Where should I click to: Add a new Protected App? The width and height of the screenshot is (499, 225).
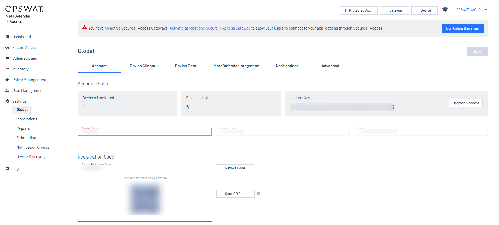tap(359, 10)
